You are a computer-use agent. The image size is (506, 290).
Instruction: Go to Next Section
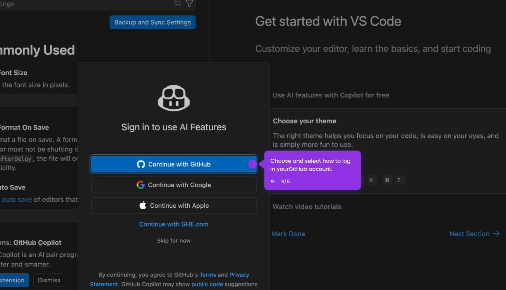[475, 234]
